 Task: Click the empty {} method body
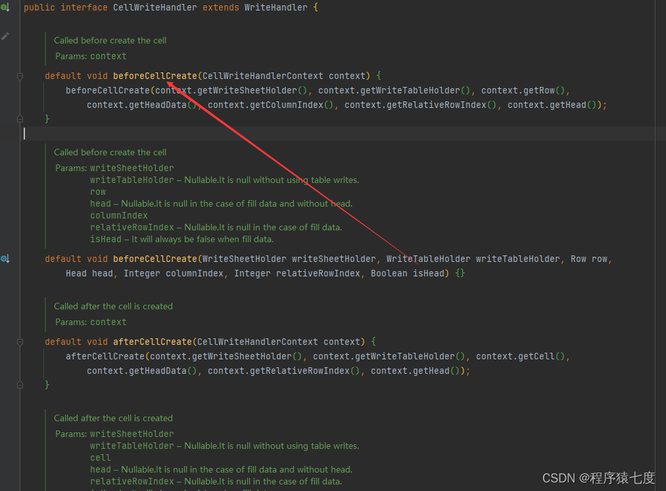point(460,273)
